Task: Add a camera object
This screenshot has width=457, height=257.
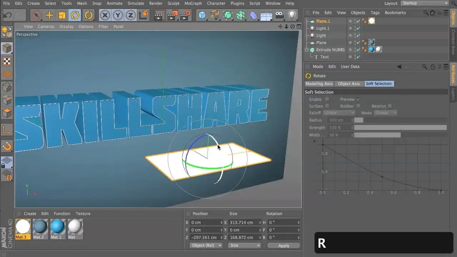Action: pyautogui.click(x=280, y=15)
